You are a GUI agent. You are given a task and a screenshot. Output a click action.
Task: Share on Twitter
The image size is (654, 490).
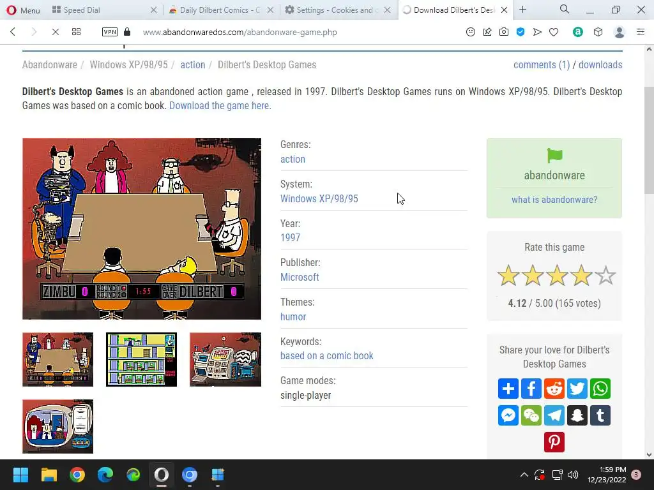pyautogui.click(x=577, y=389)
